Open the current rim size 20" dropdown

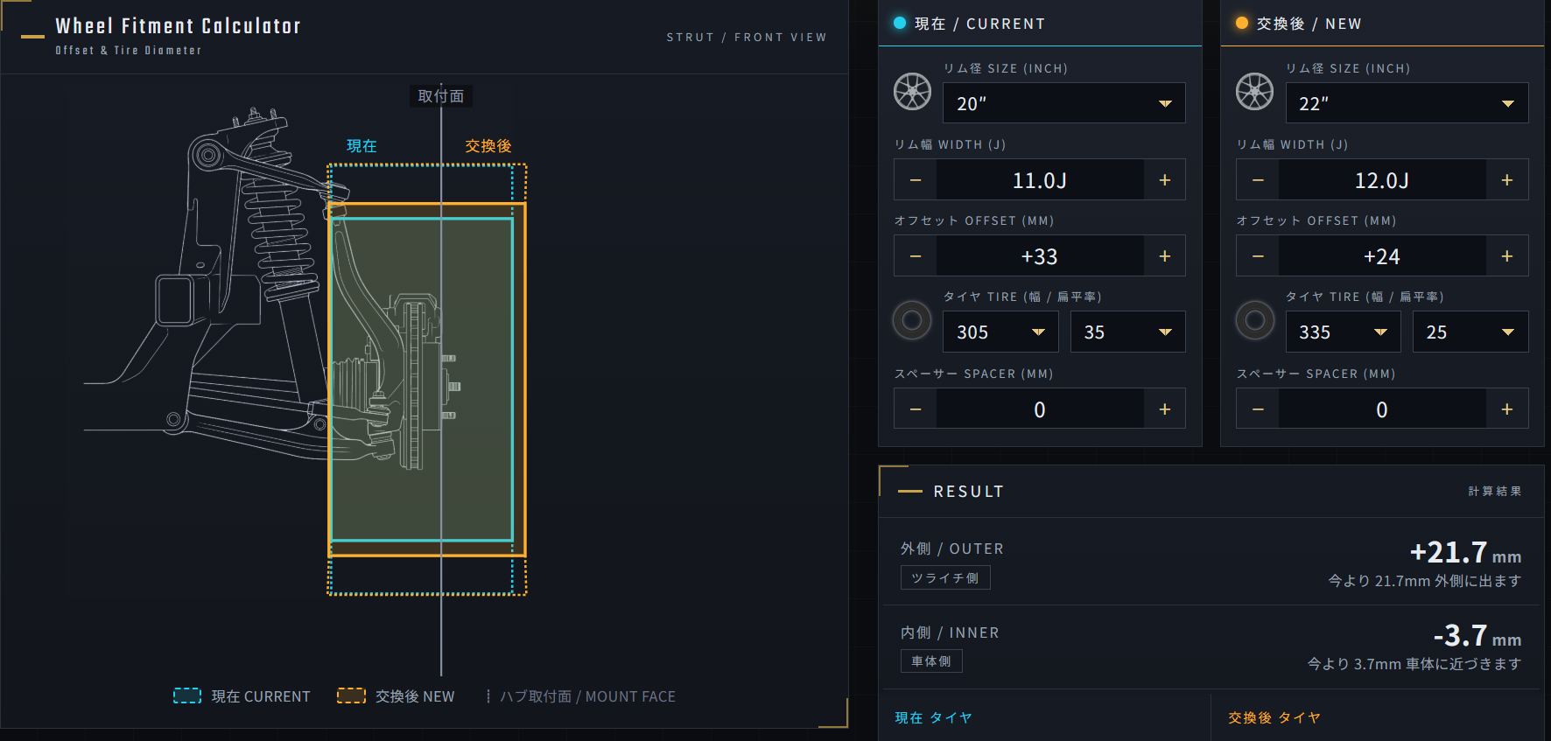(x=1063, y=103)
